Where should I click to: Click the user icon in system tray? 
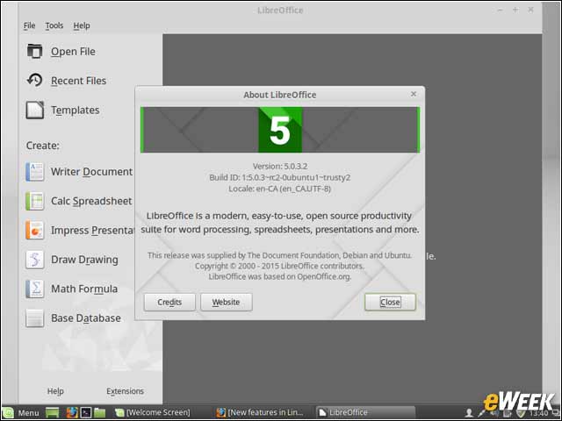coord(468,413)
